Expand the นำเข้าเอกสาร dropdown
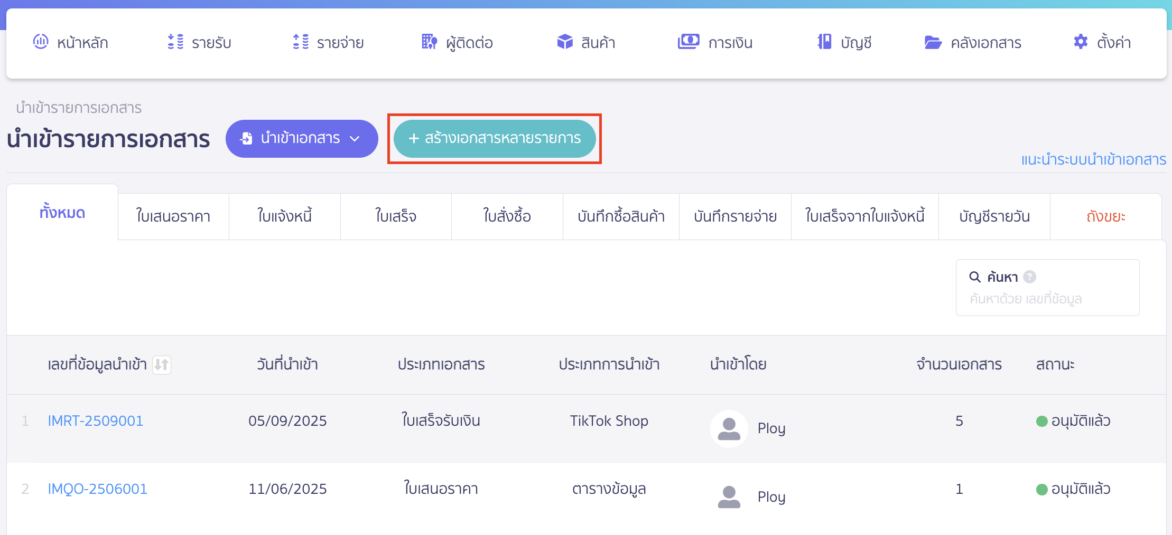Viewport: 1172px width, 535px height. 355,138
